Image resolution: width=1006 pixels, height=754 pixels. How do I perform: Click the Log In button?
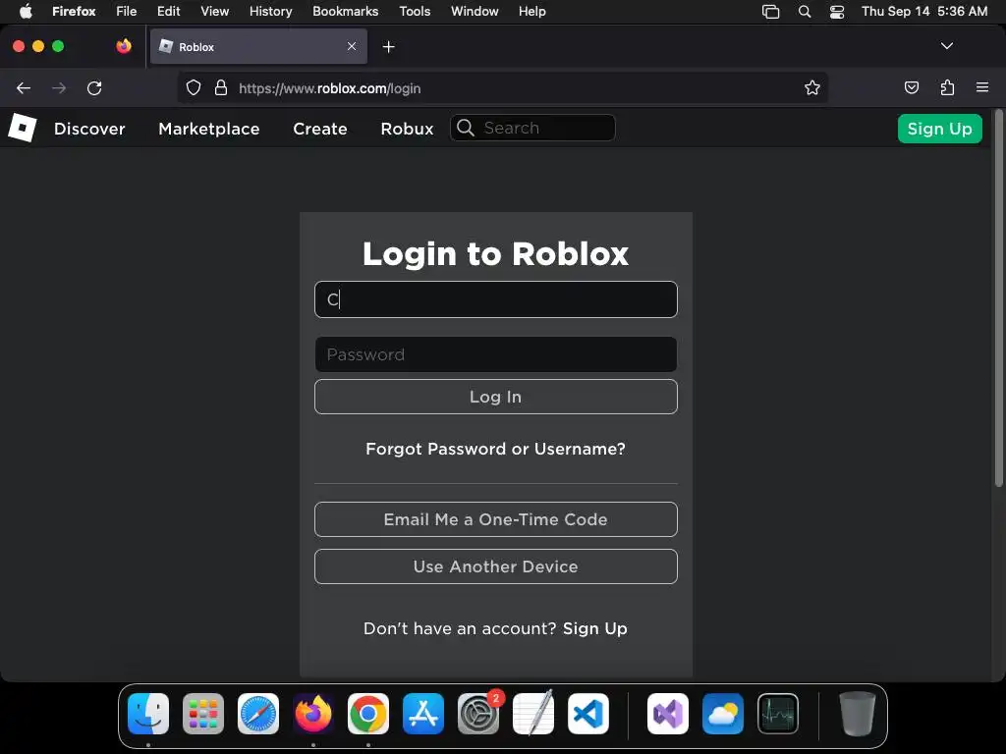[x=496, y=397]
